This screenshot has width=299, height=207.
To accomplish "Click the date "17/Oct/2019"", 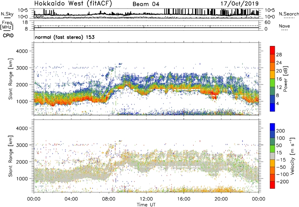I will pos(240,4).
